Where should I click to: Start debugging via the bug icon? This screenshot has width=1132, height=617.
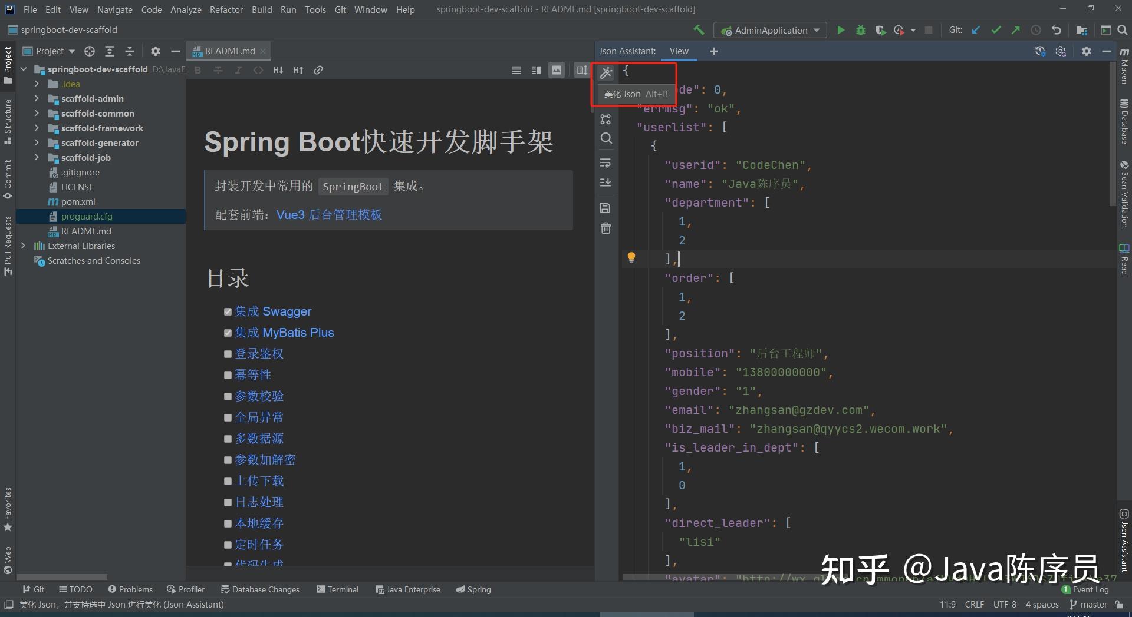pyautogui.click(x=860, y=30)
